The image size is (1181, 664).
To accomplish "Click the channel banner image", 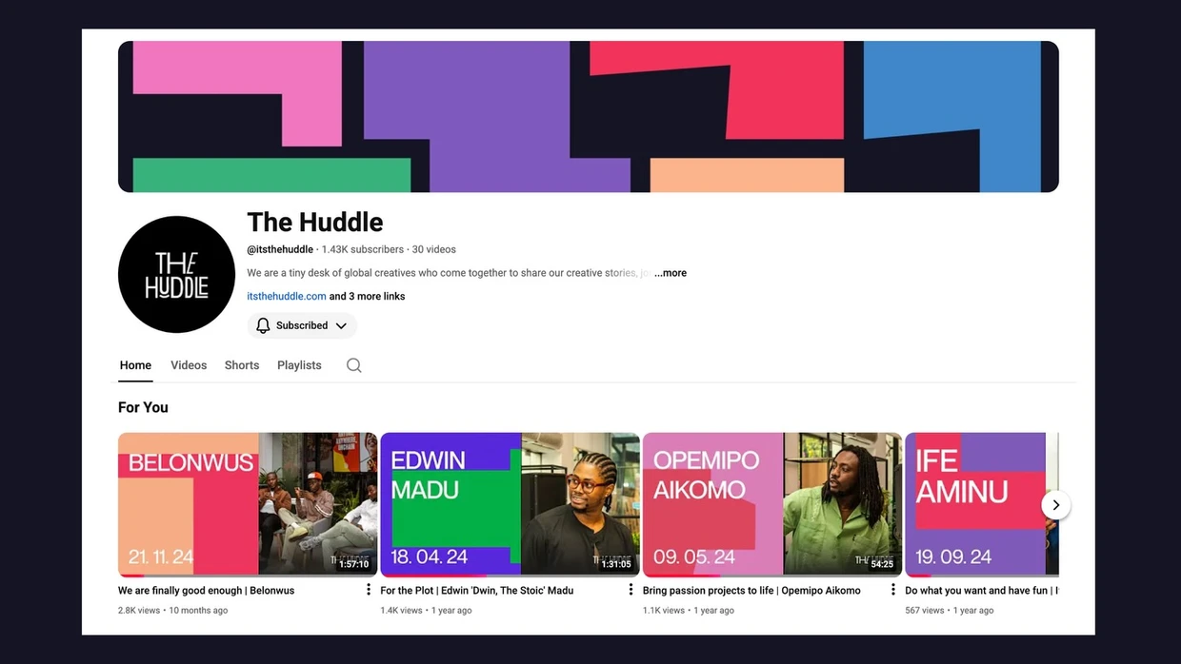I will click(x=589, y=116).
